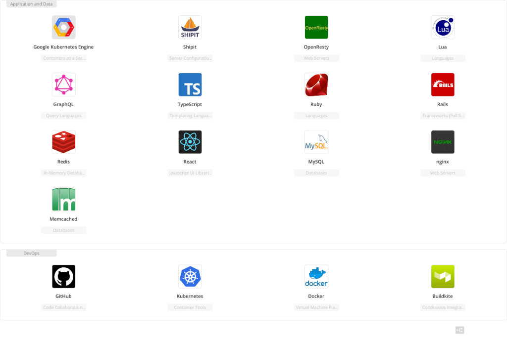Select the nginx dark logo

[443, 142]
